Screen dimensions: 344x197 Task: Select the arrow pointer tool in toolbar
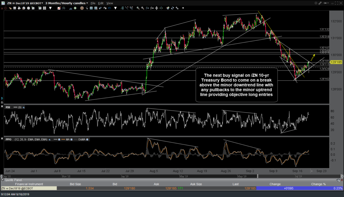(86, 8)
